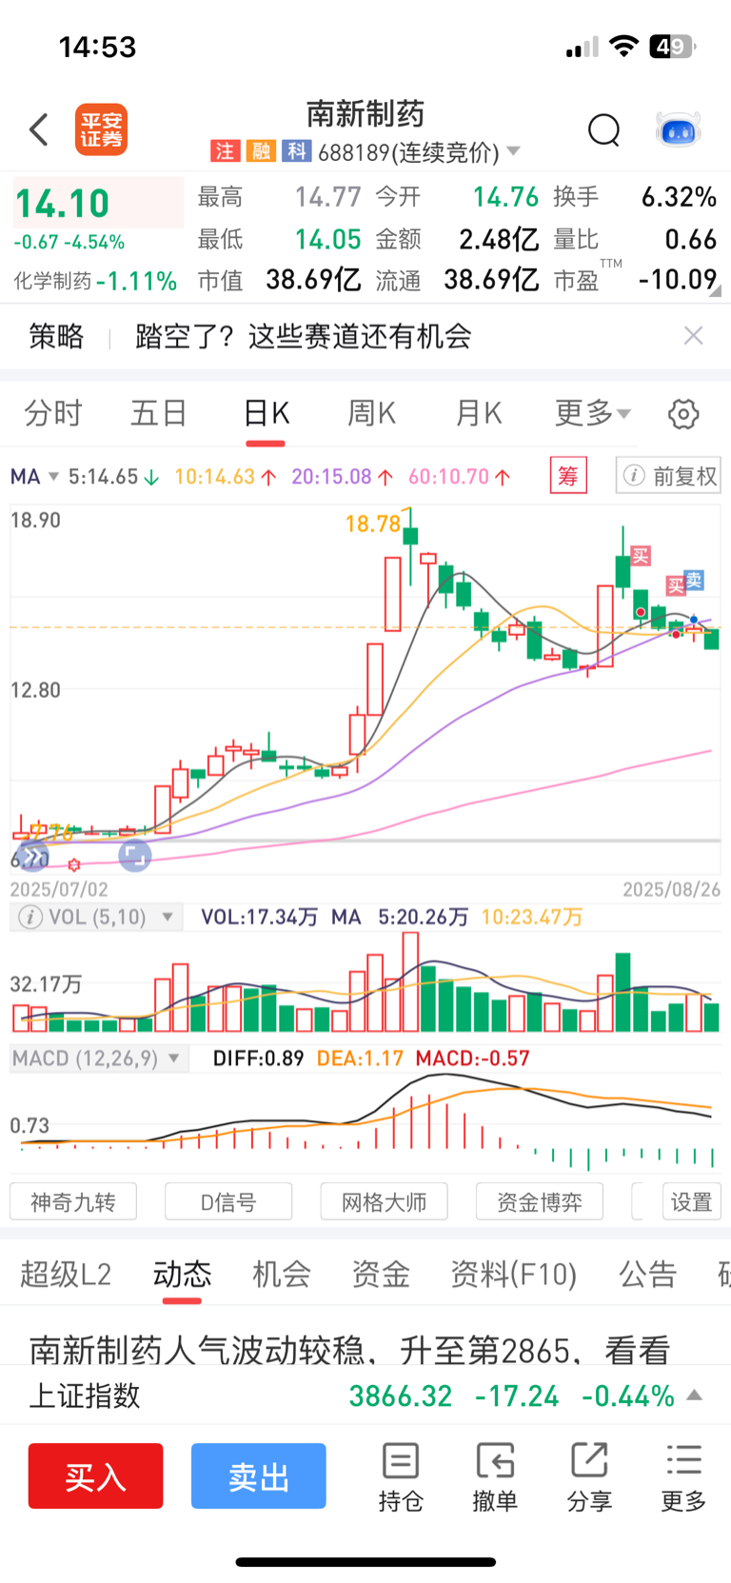Tap the battery indicator in status bar
Screen dimensions: 731x1583
(672, 46)
